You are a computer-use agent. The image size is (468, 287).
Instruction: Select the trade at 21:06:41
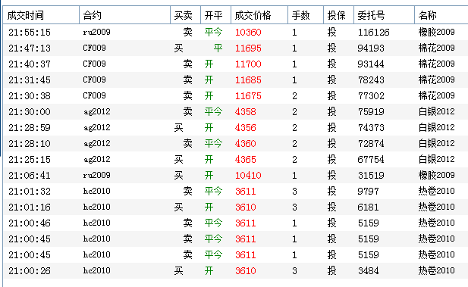tap(235, 175)
